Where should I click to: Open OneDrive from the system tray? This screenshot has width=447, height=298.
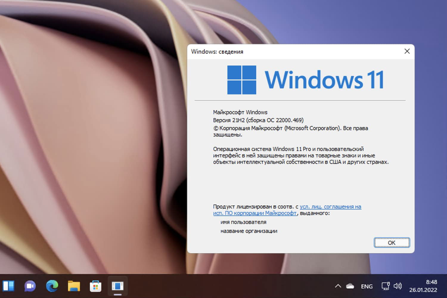[349, 286]
